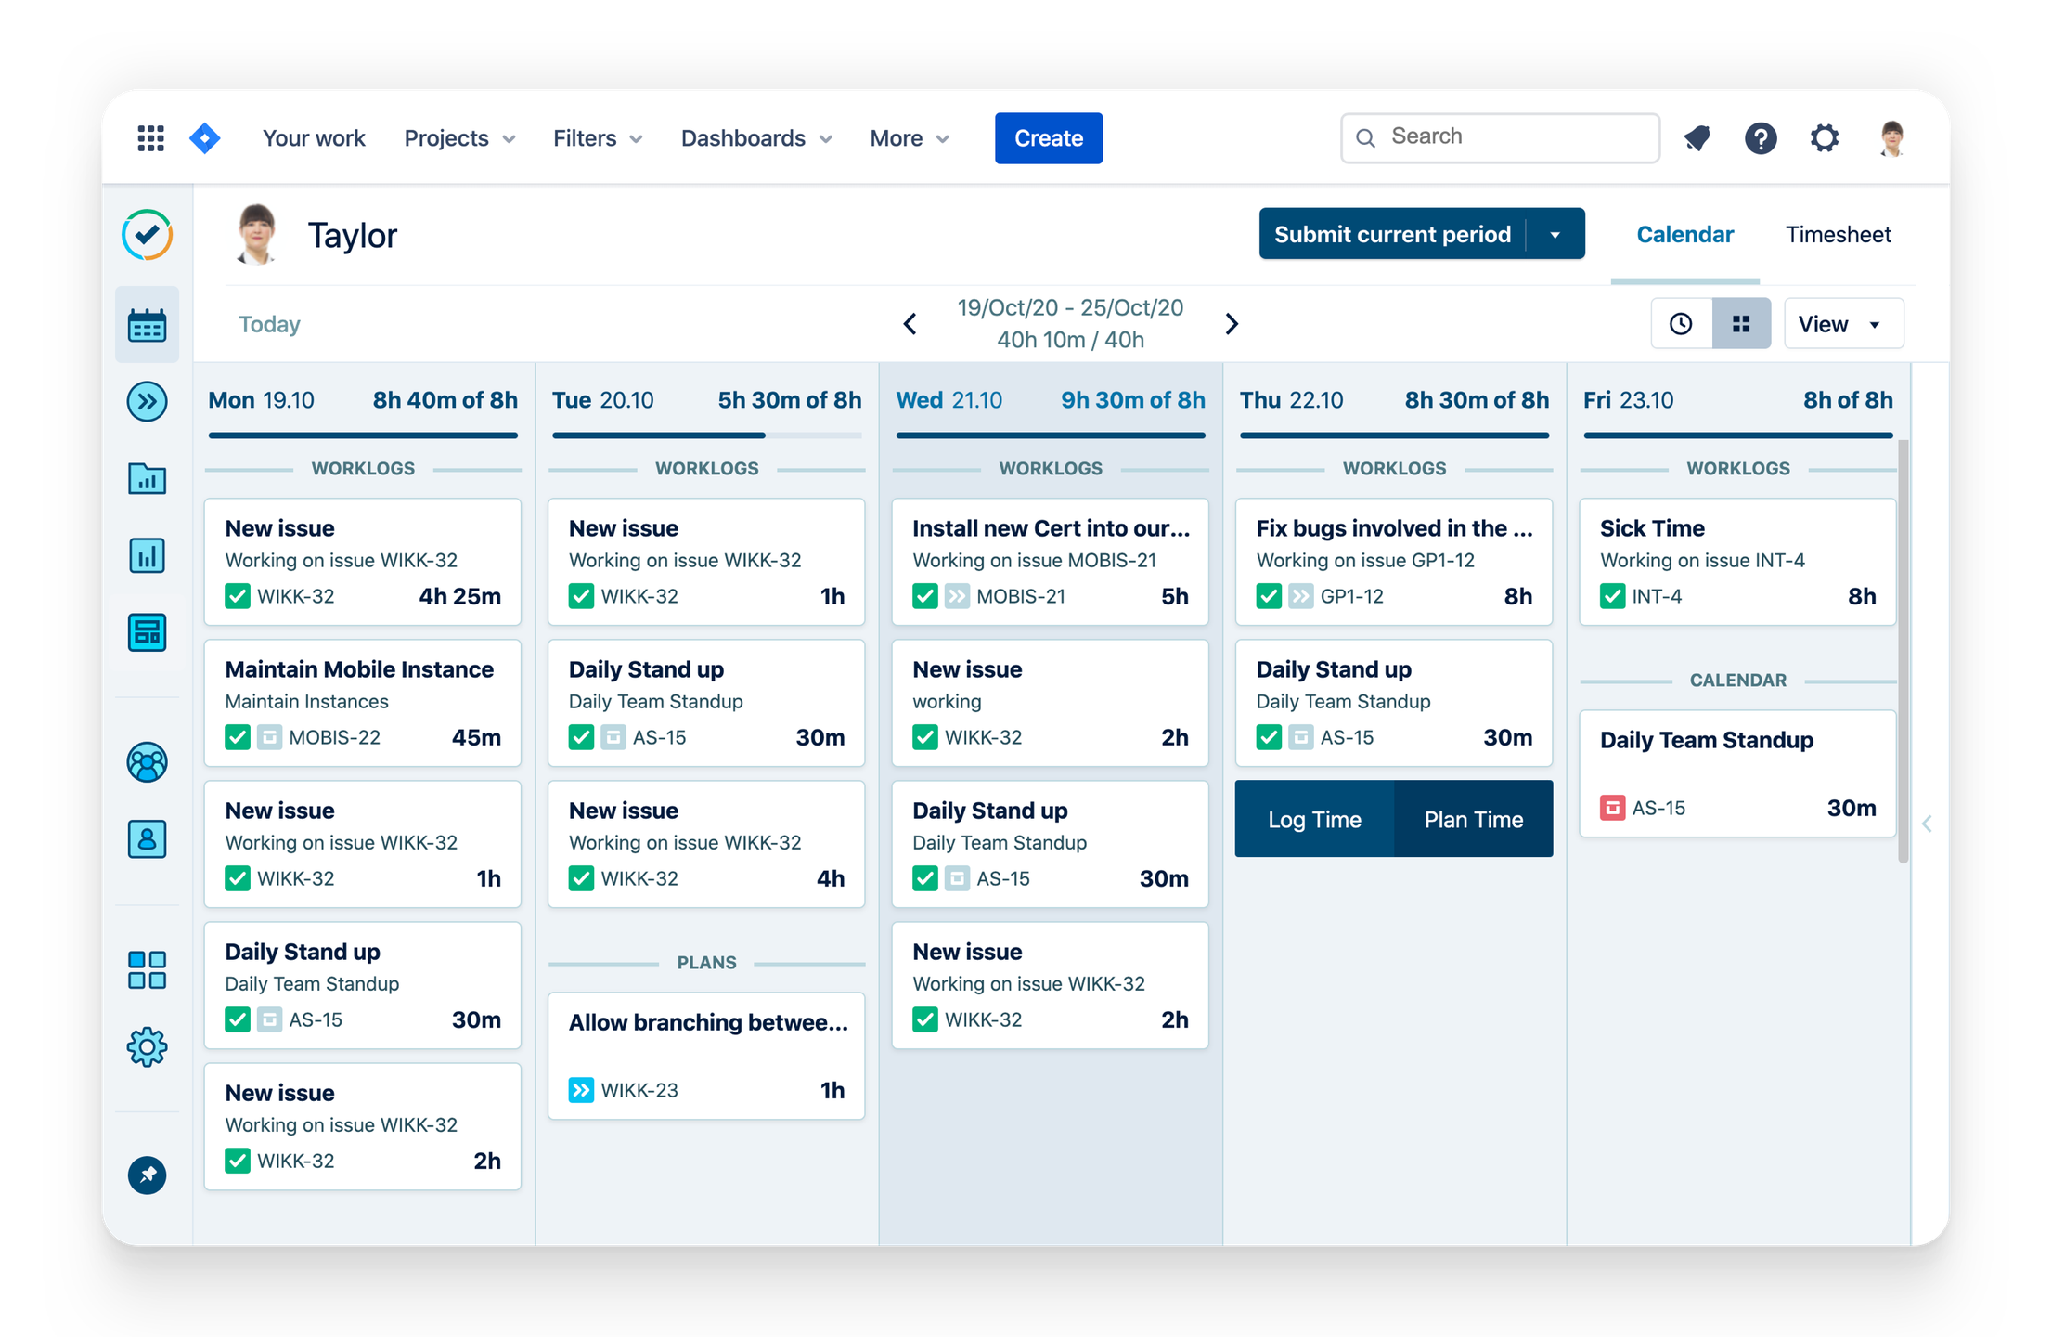This screenshot has width=2052, height=1337.
Task: Open the app switcher grid icon
Action: point(150,138)
